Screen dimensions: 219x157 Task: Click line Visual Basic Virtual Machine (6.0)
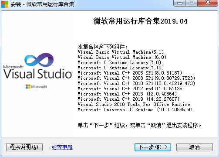pos(122,57)
